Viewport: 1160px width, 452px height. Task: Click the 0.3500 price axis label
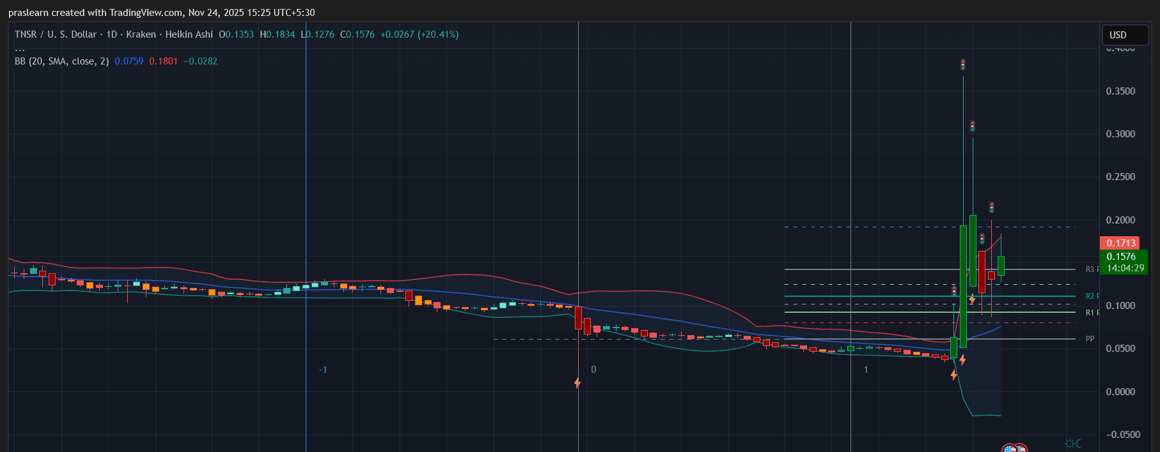tap(1120, 91)
